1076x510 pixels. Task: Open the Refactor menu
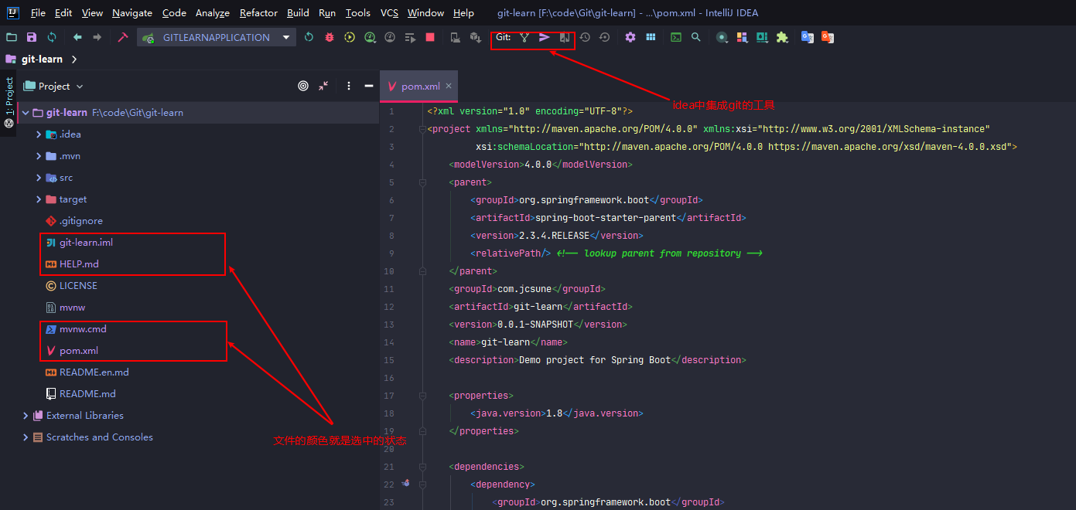coord(258,13)
